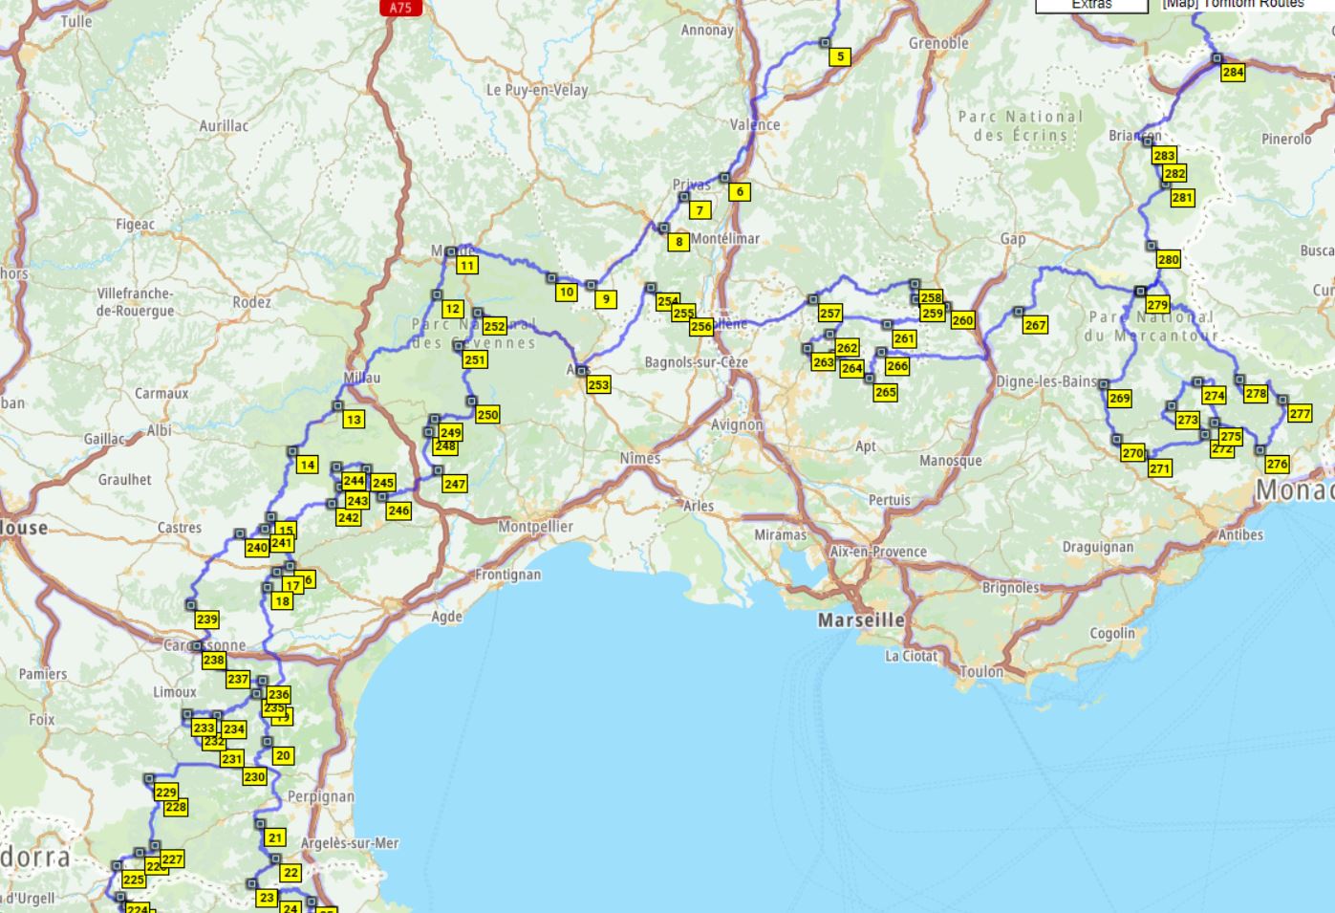Viewport: 1335px width, 913px height.
Task: Open the Extras button at top
Action: point(1091,5)
